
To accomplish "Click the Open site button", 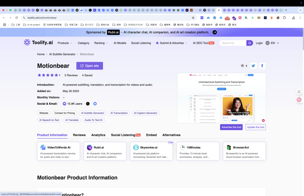I will (x=90, y=66).
